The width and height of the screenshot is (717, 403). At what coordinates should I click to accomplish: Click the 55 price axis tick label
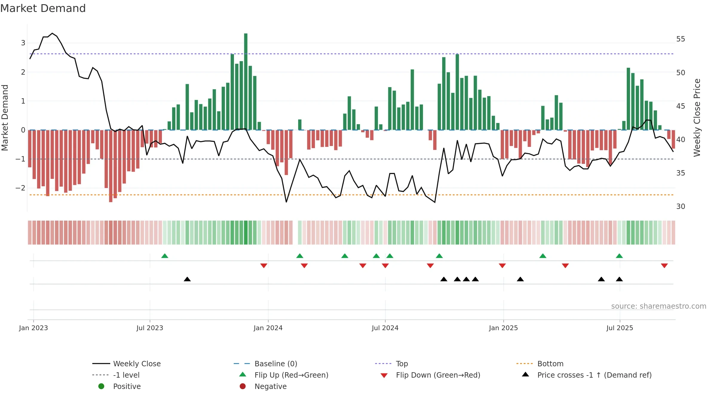click(x=681, y=39)
